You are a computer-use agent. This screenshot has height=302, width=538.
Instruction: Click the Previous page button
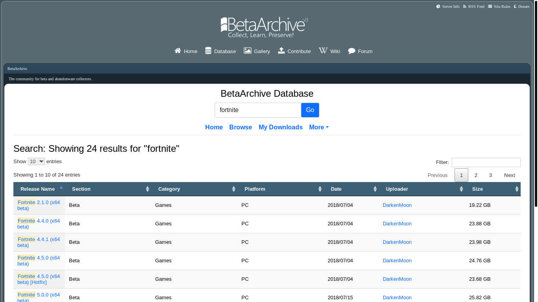[438, 175]
